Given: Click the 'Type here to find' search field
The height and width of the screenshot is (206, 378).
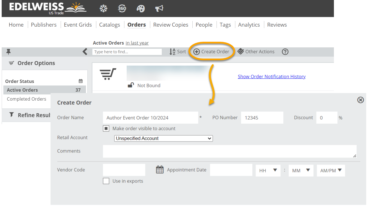Looking at the screenshot, I should point(127,52).
